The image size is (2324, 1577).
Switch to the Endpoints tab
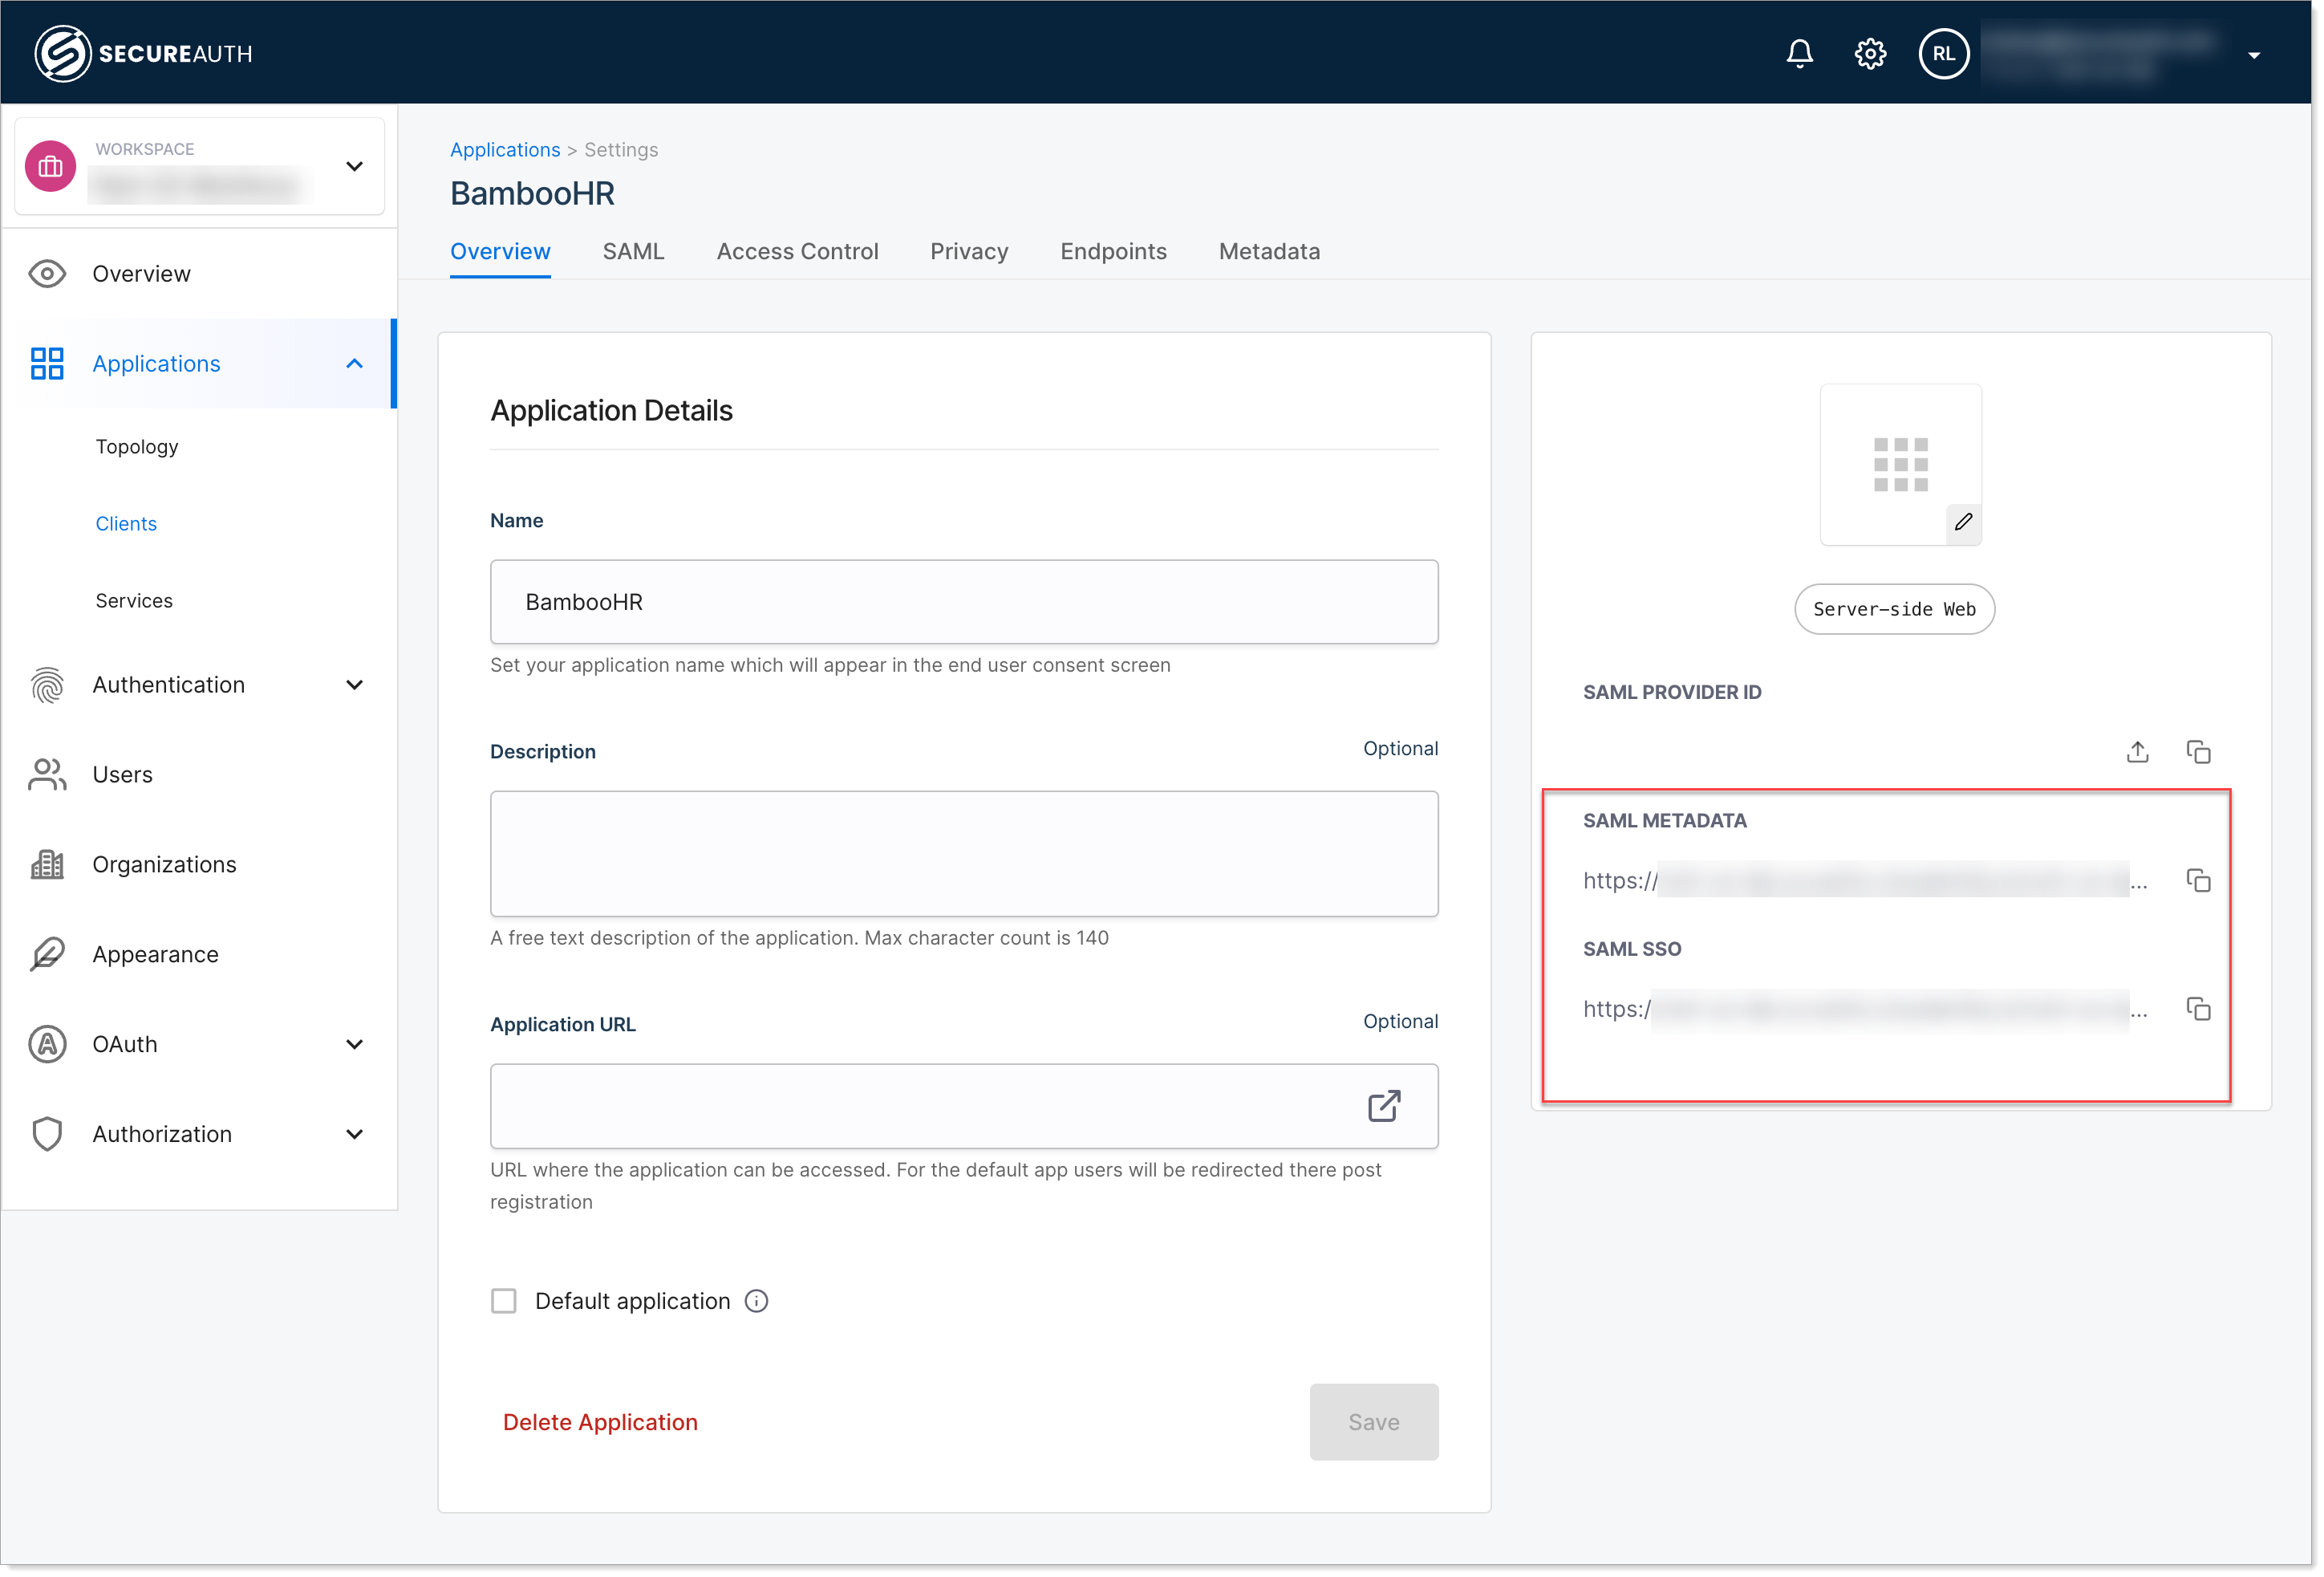[x=1113, y=251]
